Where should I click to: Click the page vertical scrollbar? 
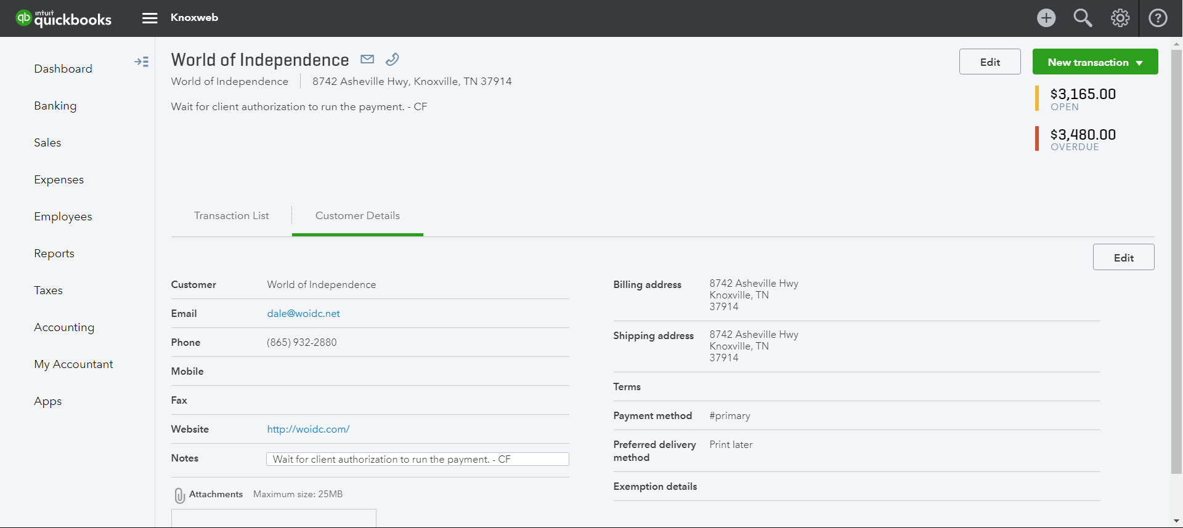pyautogui.click(x=1176, y=258)
